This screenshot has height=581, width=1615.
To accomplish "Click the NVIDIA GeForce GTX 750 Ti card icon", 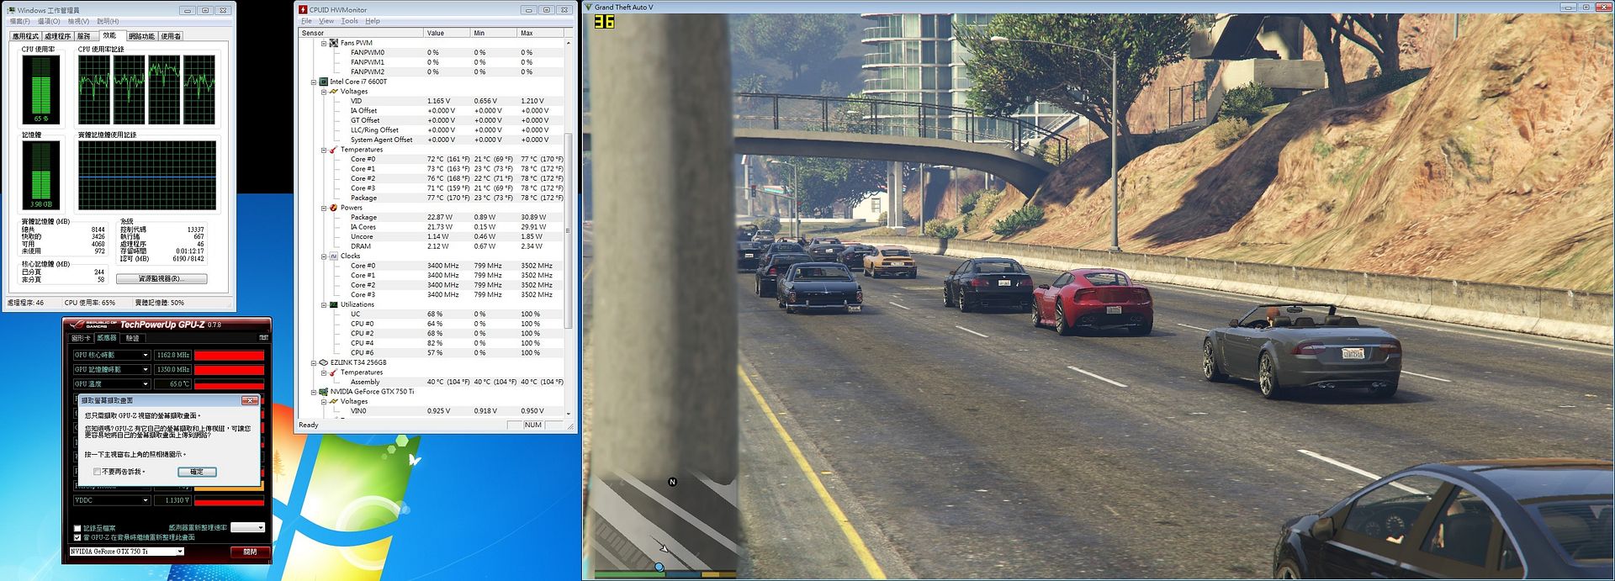I will (323, 392).
